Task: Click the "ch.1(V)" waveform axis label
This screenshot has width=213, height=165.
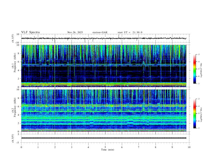Action: point(13,38)
